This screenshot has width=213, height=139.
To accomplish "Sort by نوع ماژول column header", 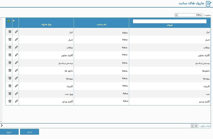I will pos(46,24).
